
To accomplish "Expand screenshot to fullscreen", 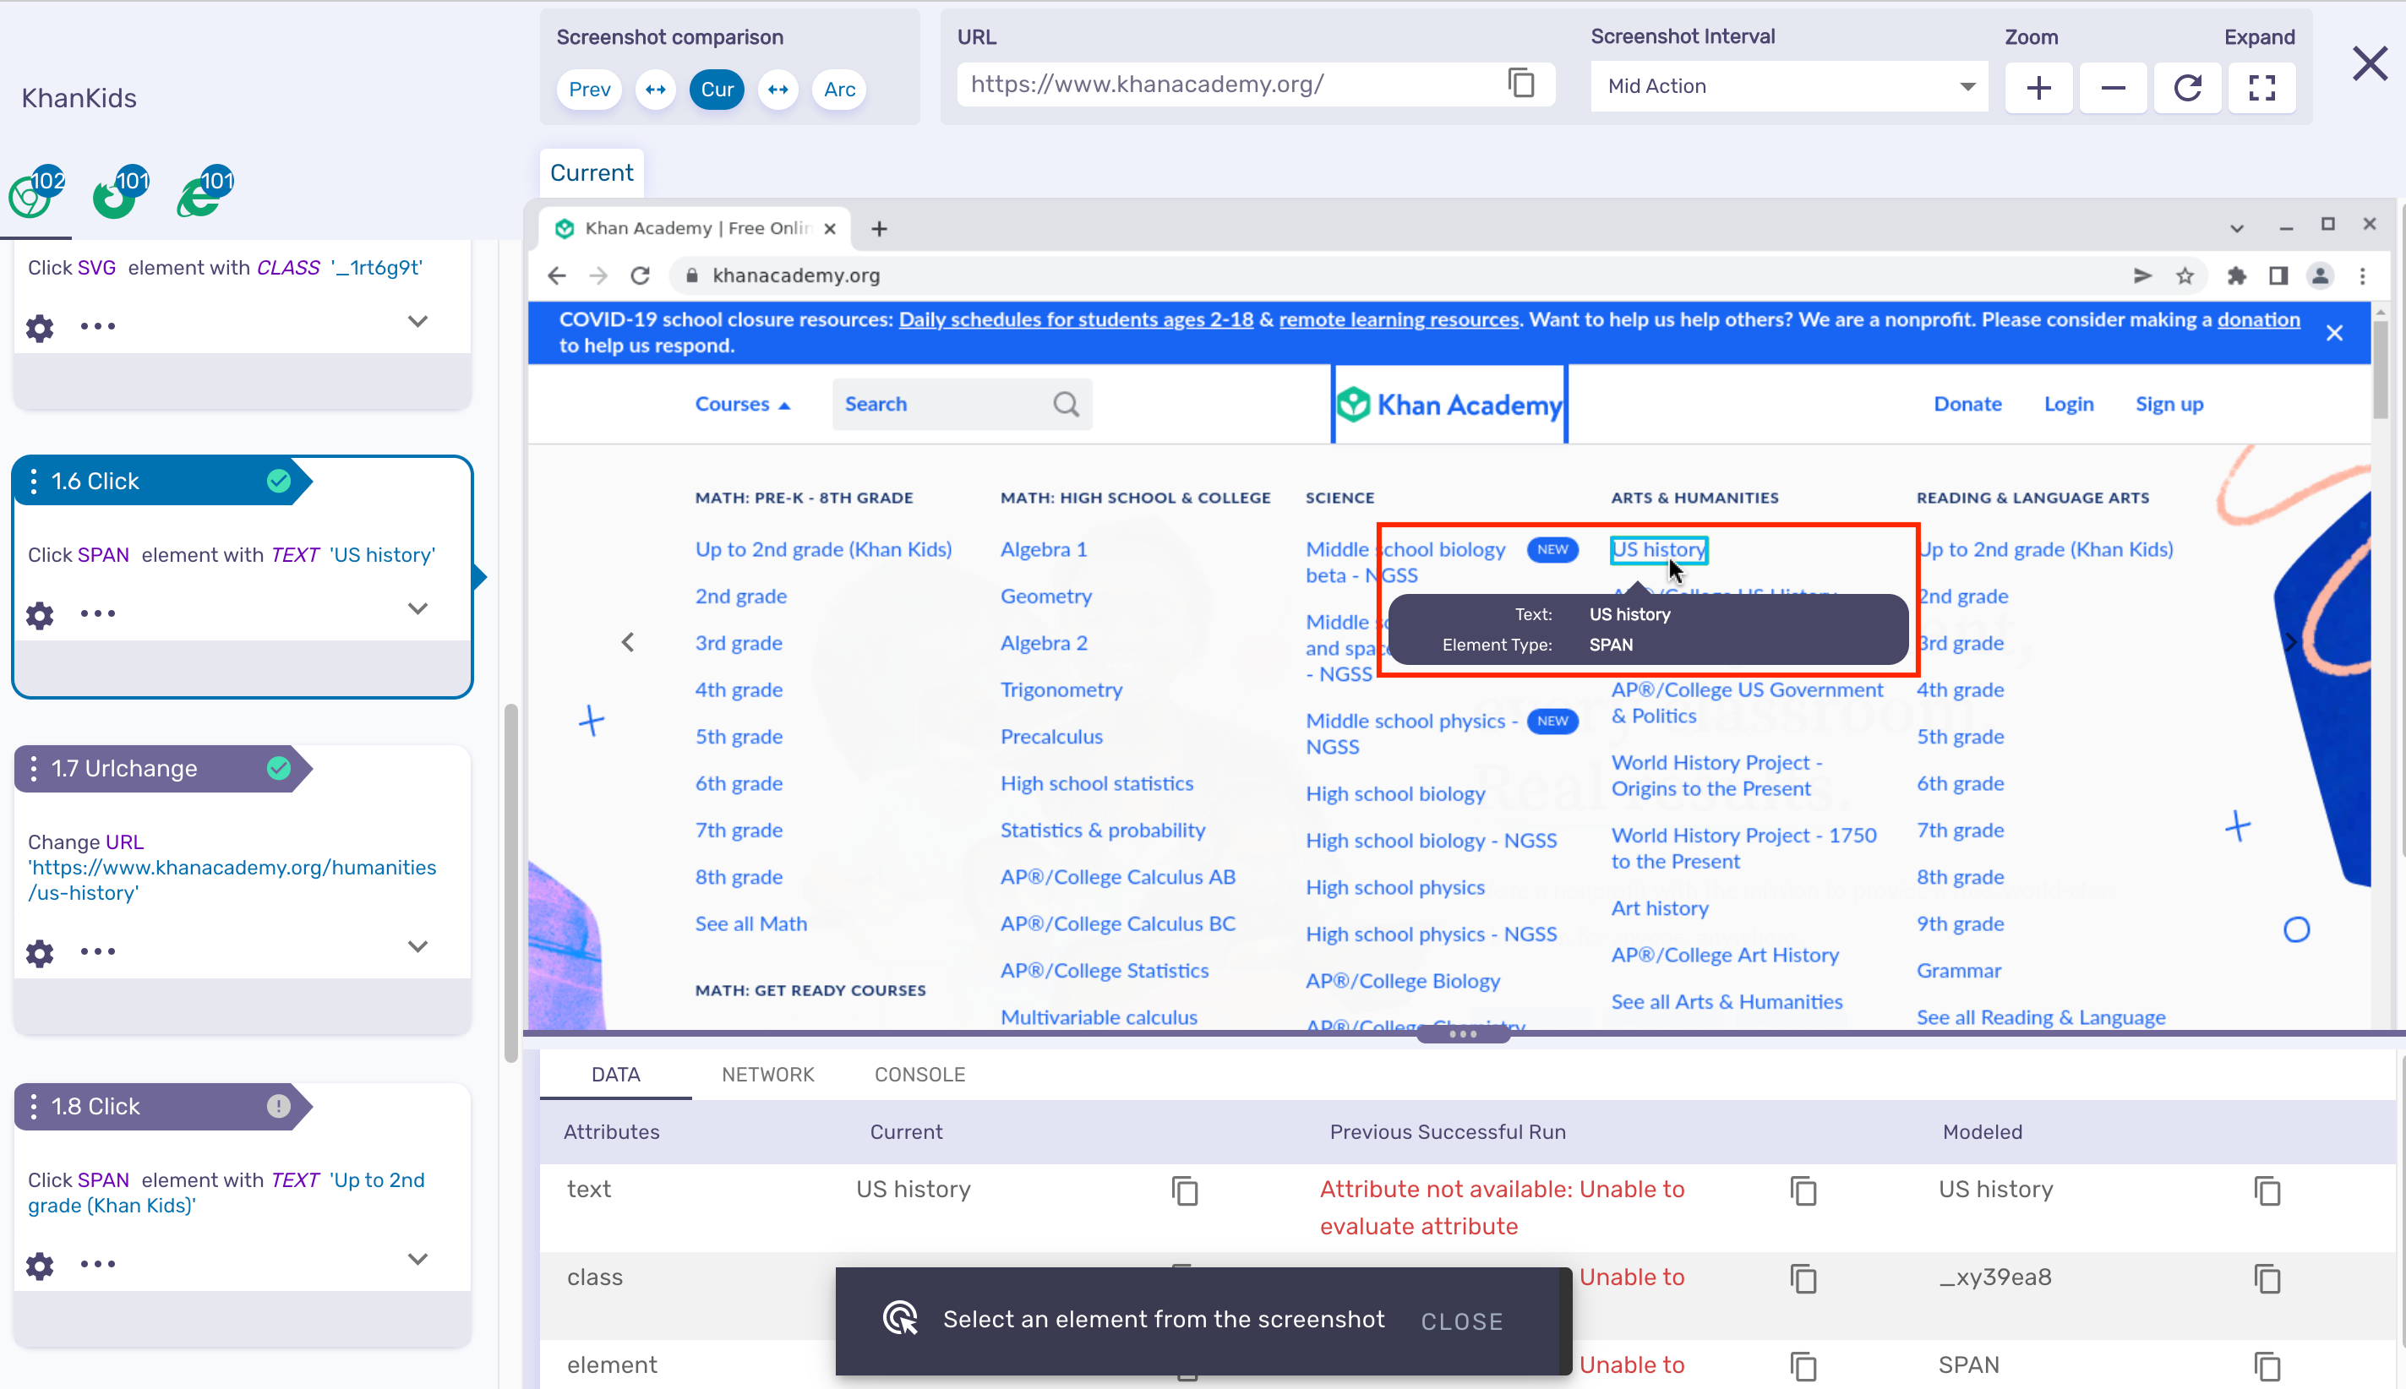I will click(2262, 88).
